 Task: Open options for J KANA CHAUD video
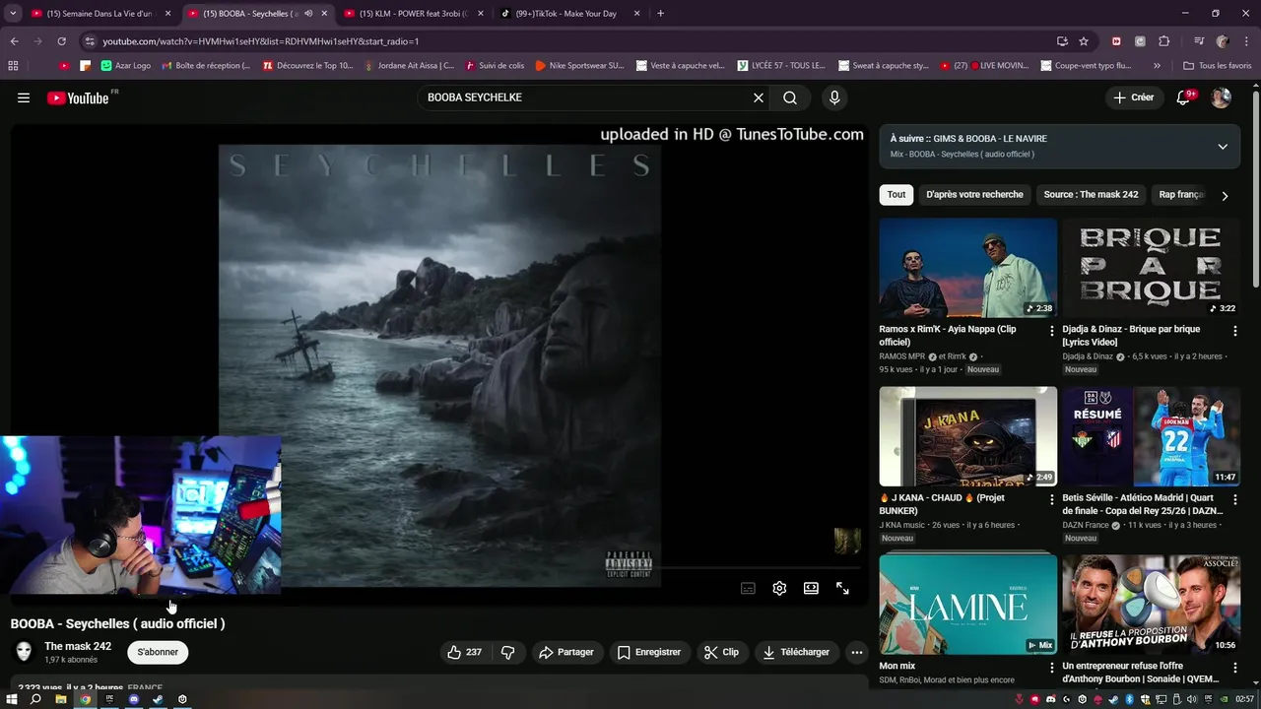(1051, 499)
